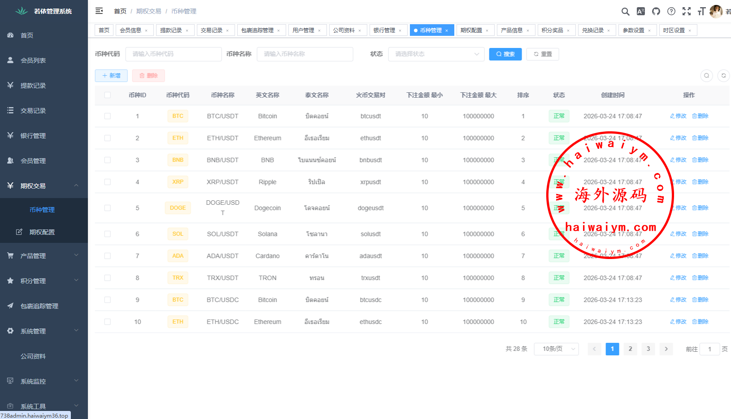
Task: Switch to the 产品信息 tab
Action: tap(515, 30)
